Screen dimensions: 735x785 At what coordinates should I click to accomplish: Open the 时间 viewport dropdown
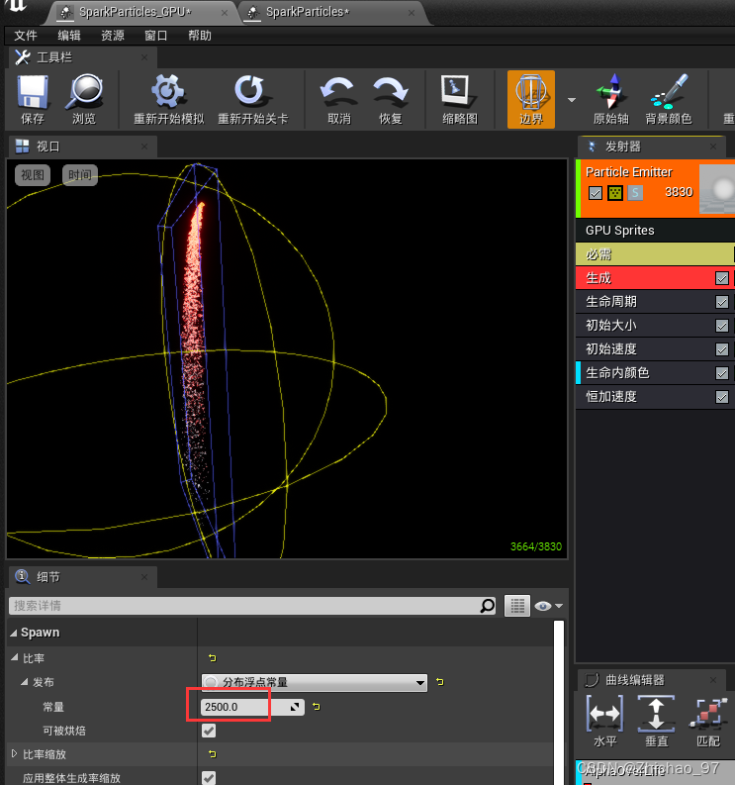pos(79,175)
